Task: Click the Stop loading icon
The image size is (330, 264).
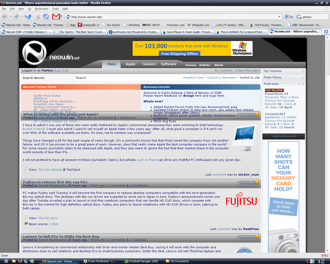Action: [x=38, y=17]
